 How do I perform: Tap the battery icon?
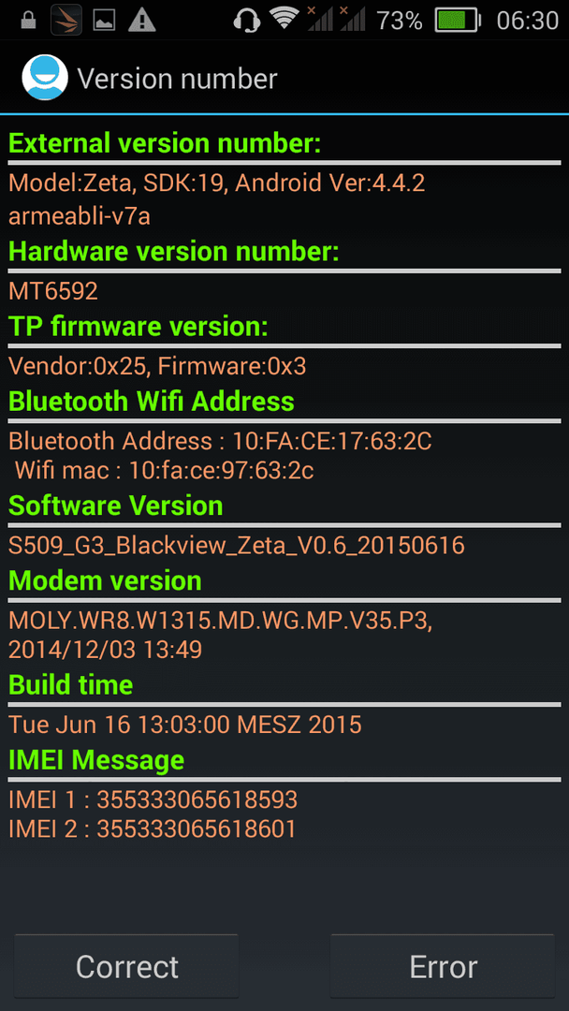tap(459, 21)
